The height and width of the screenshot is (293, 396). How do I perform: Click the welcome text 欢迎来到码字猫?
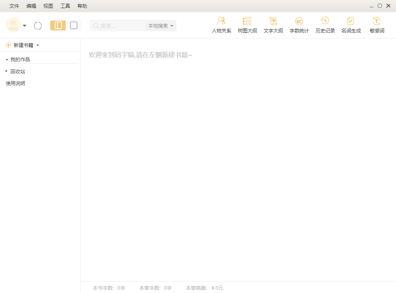pos(140,55)
